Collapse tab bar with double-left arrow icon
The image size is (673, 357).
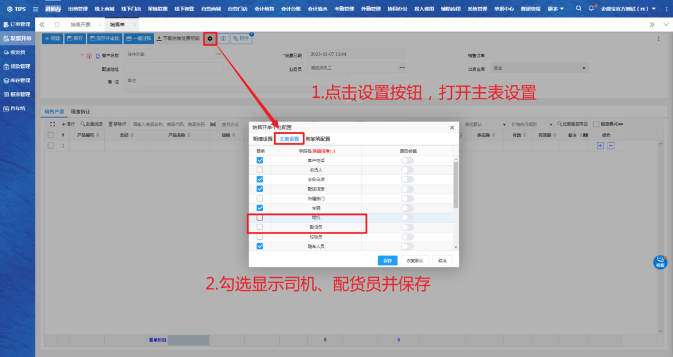[42, 24]
